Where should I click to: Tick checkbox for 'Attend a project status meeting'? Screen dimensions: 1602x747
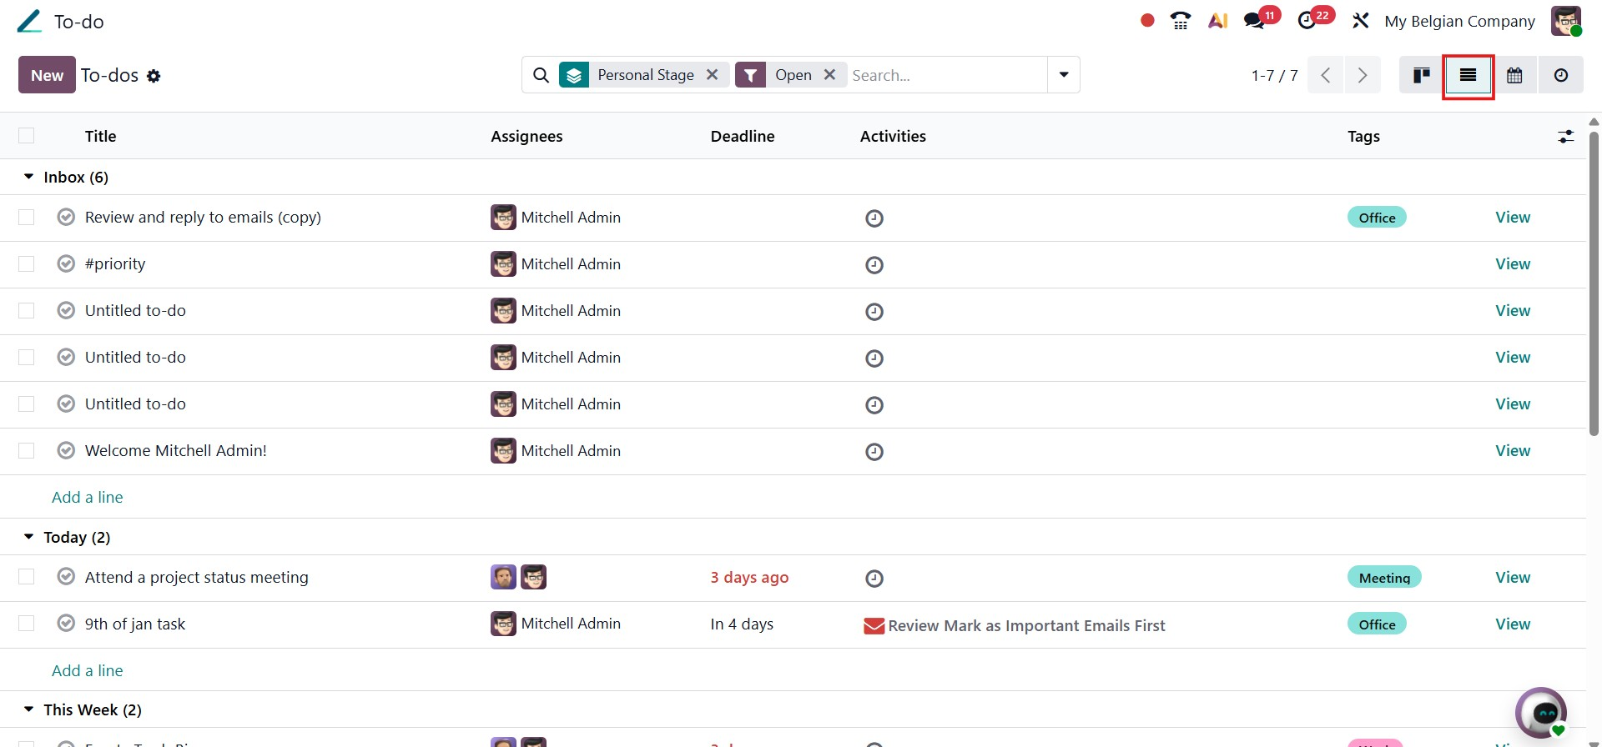pyautogui.click(x=27, y=577)
